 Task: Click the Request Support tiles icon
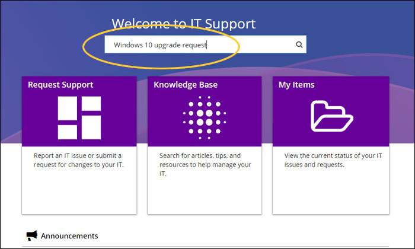(79, 118)
